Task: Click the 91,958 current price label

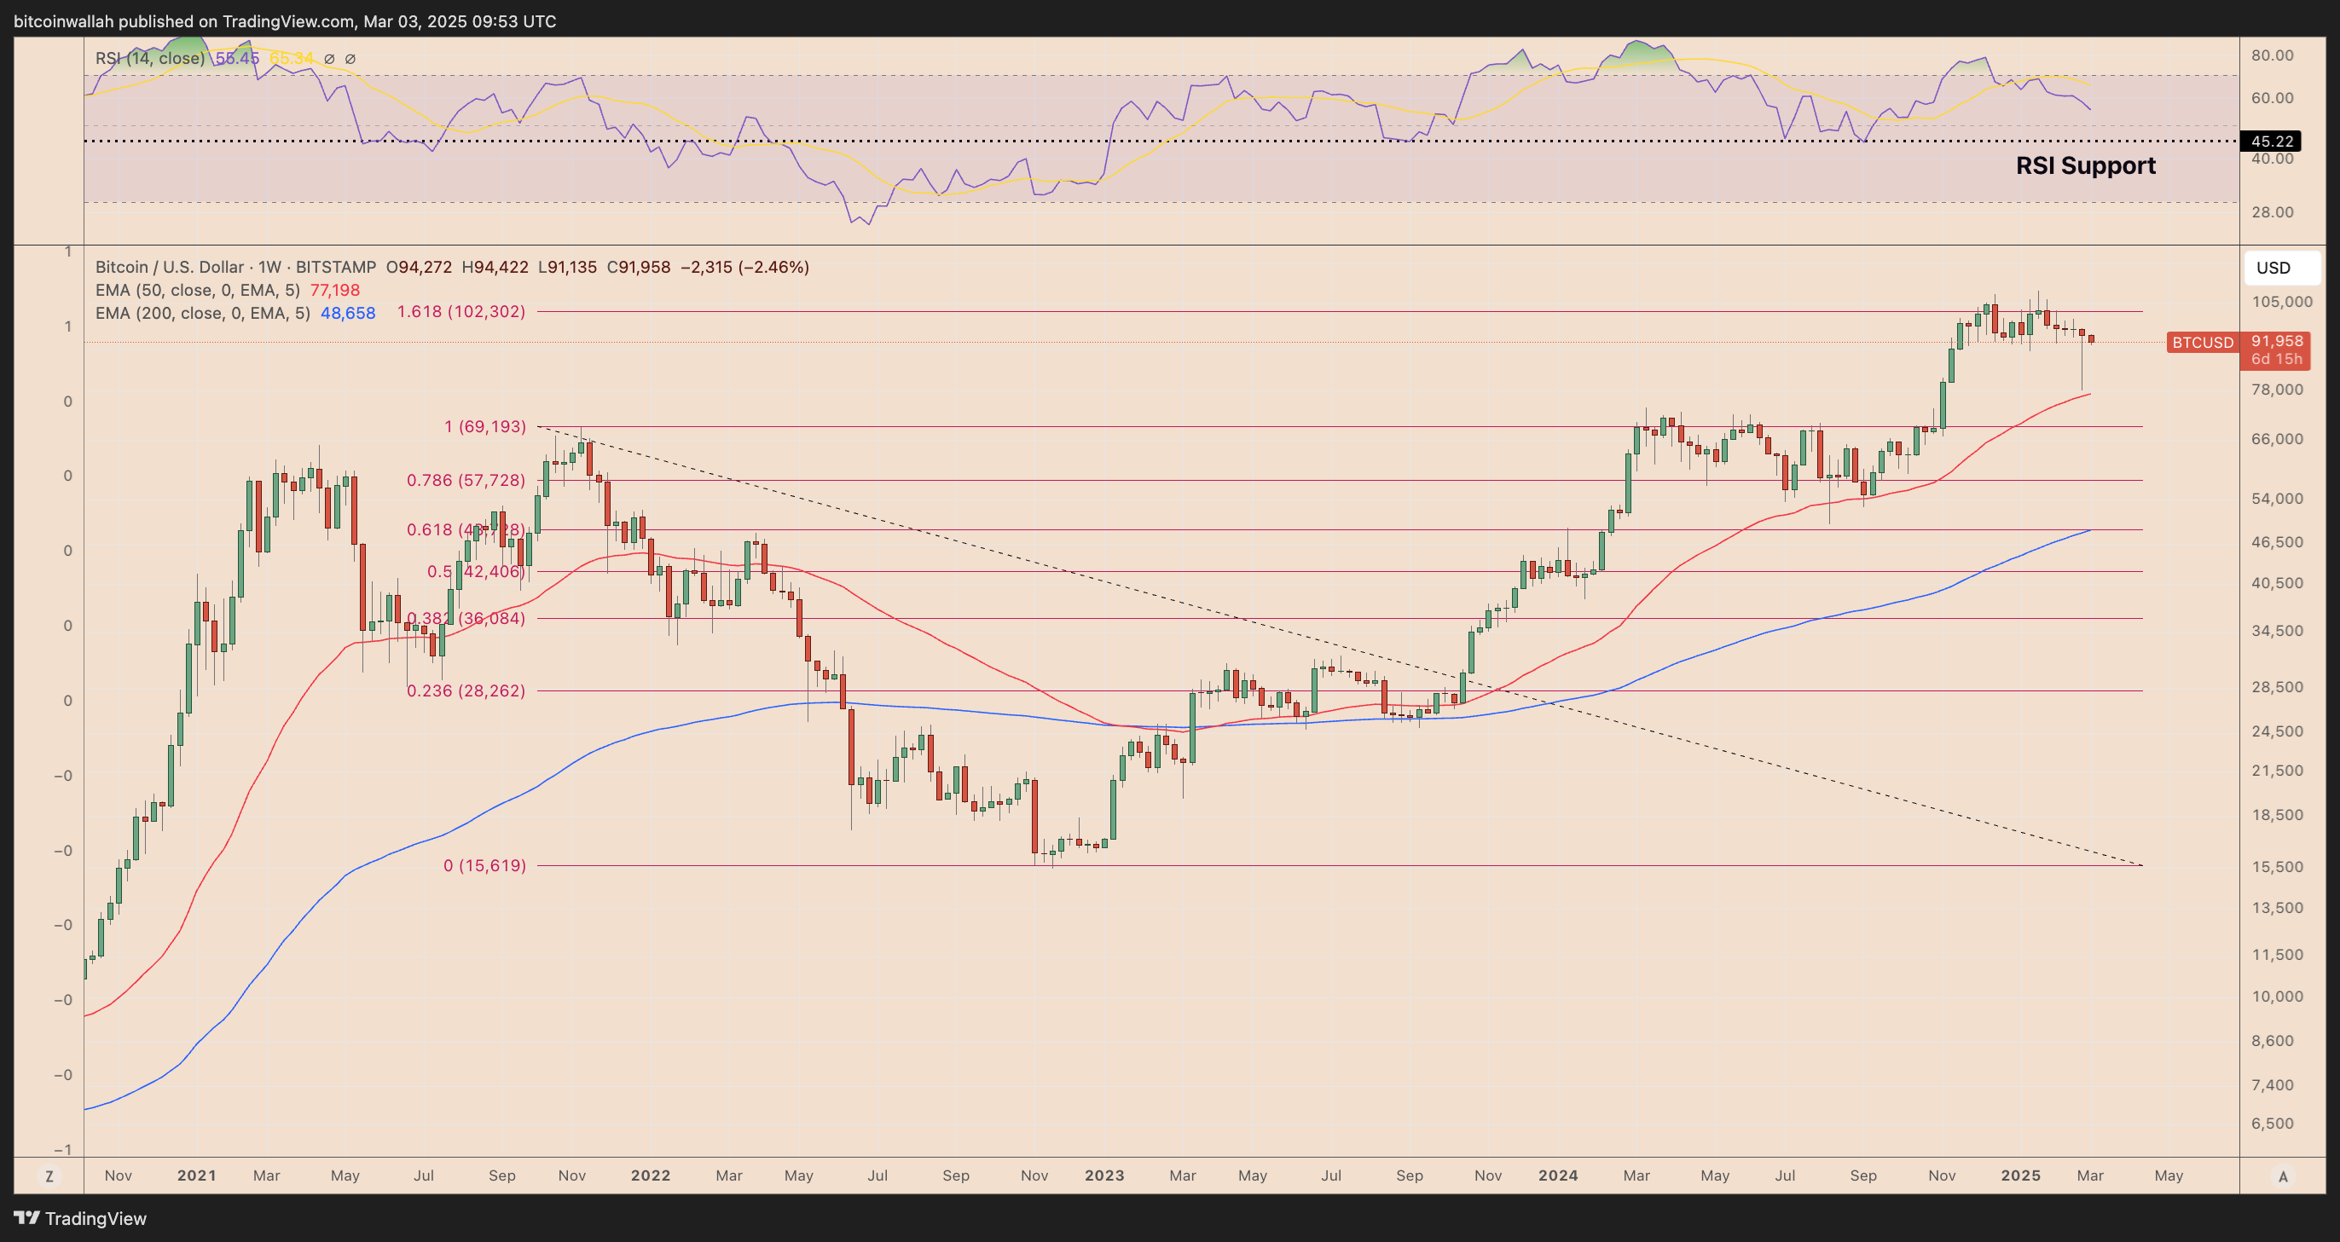Action: [x=2277, y=340]
